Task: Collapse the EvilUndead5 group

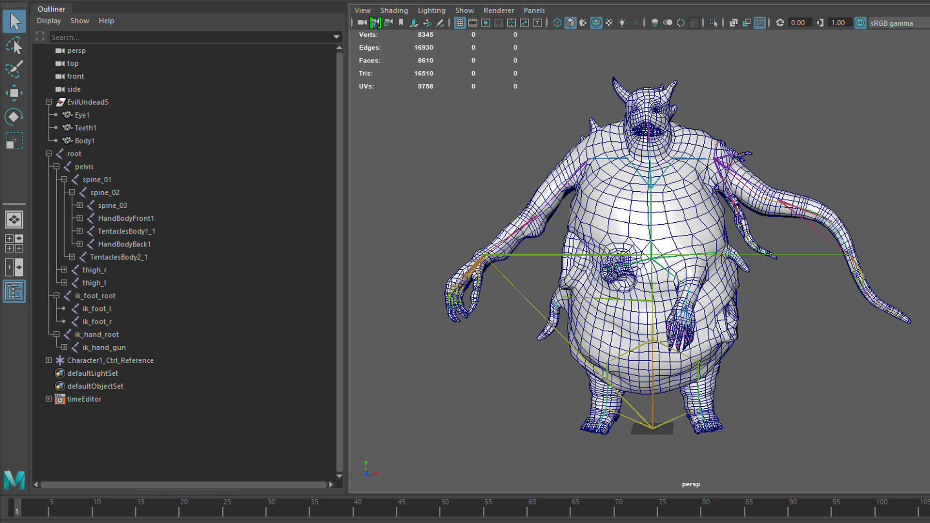Action: 48,102
